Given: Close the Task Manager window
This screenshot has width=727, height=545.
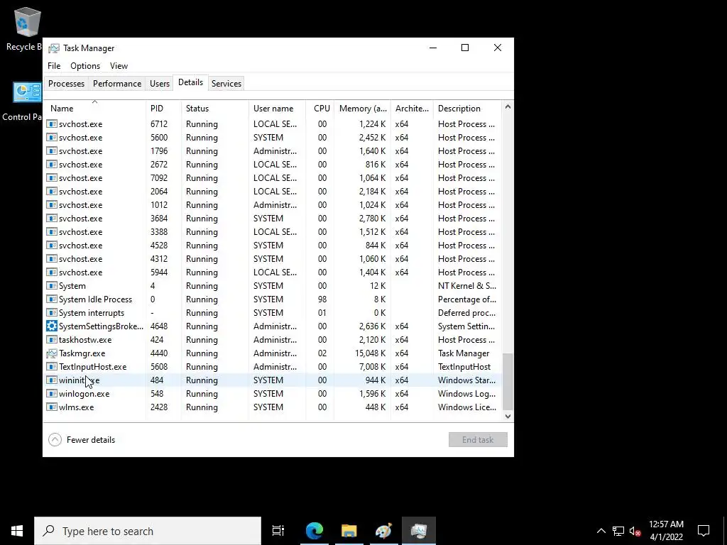Looking at the screenshot, I should click(x=498, y=48).
